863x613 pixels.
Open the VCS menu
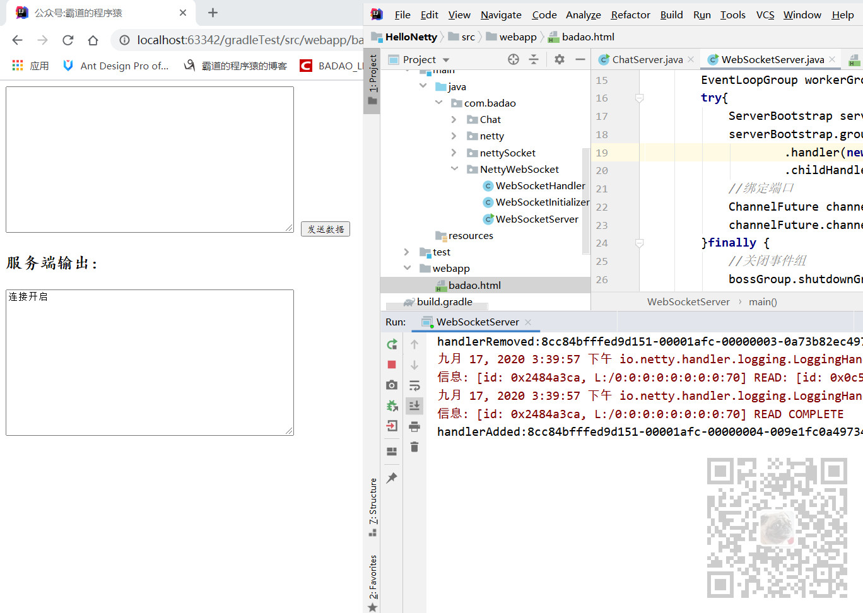tap(765, 15)
